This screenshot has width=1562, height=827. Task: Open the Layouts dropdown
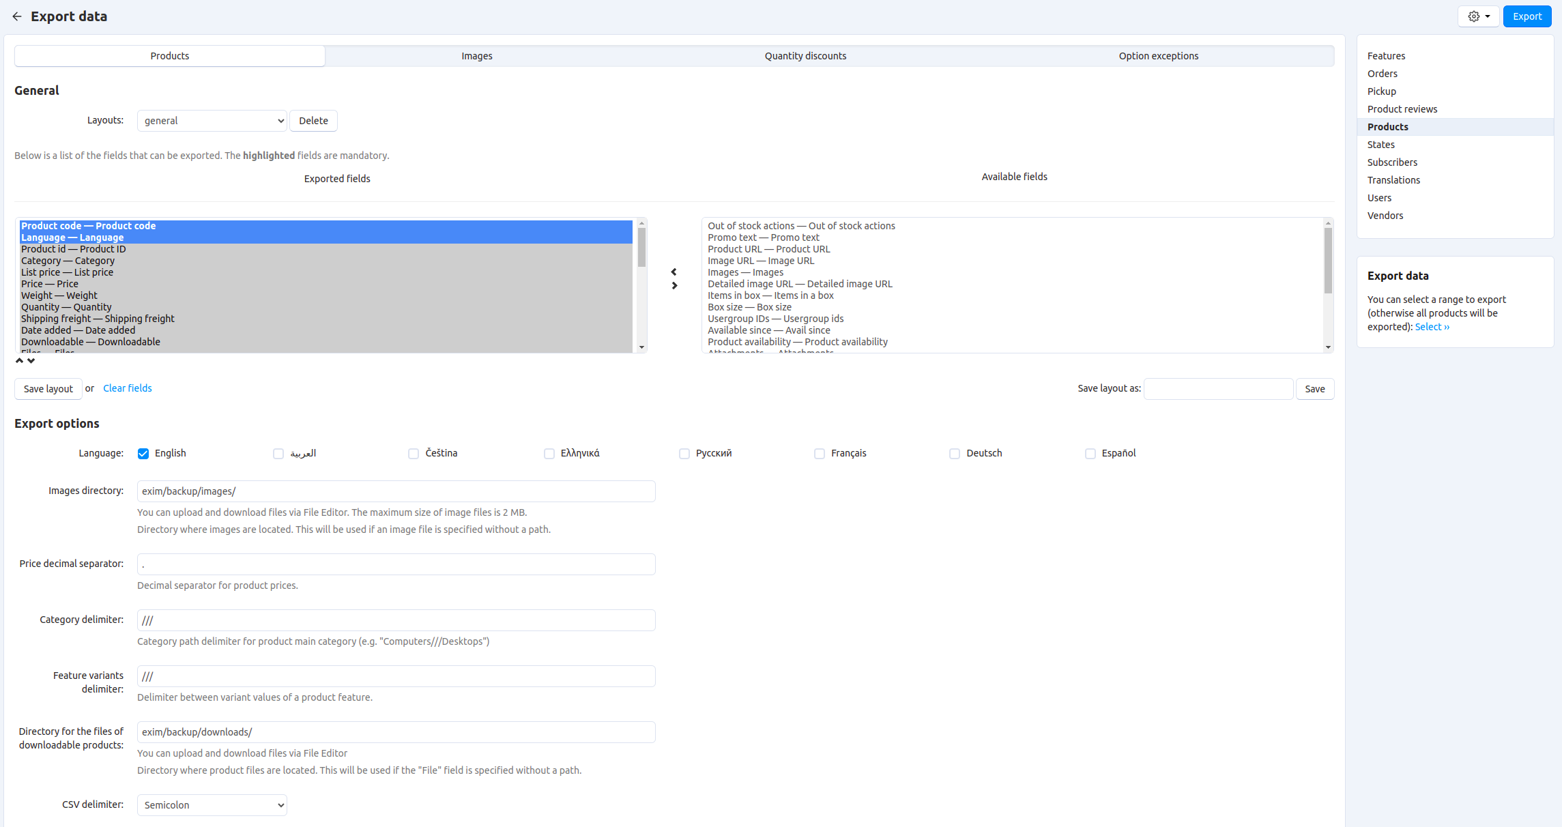point(212,121)
